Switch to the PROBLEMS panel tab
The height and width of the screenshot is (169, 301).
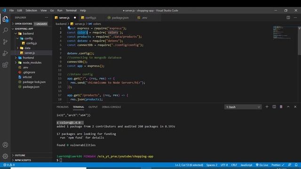63,107
